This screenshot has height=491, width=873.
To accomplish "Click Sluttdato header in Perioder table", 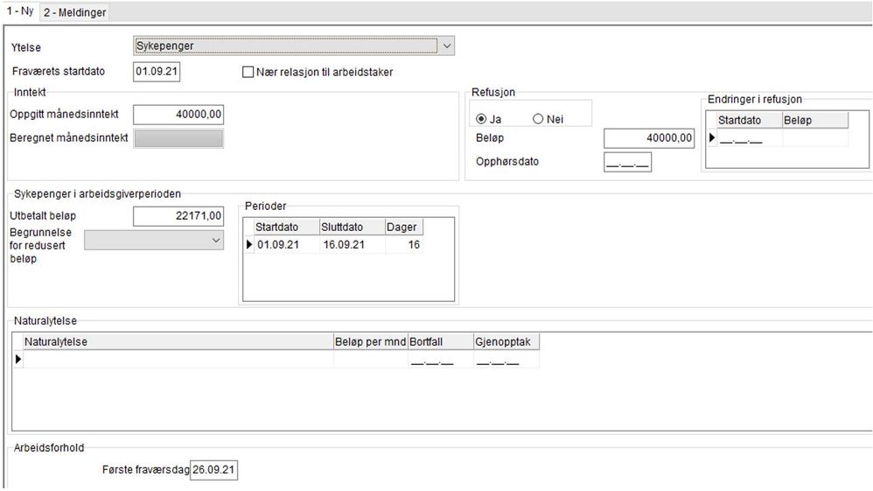I will (353, 227).
